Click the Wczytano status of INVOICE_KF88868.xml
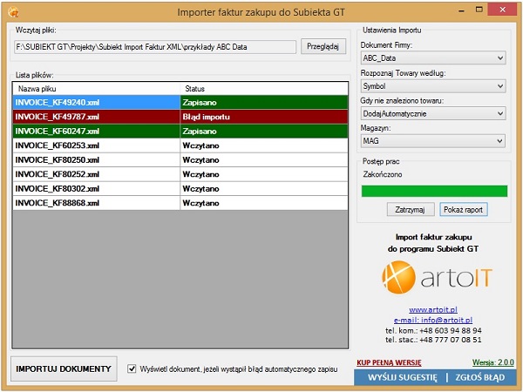 tap(264, 203)
